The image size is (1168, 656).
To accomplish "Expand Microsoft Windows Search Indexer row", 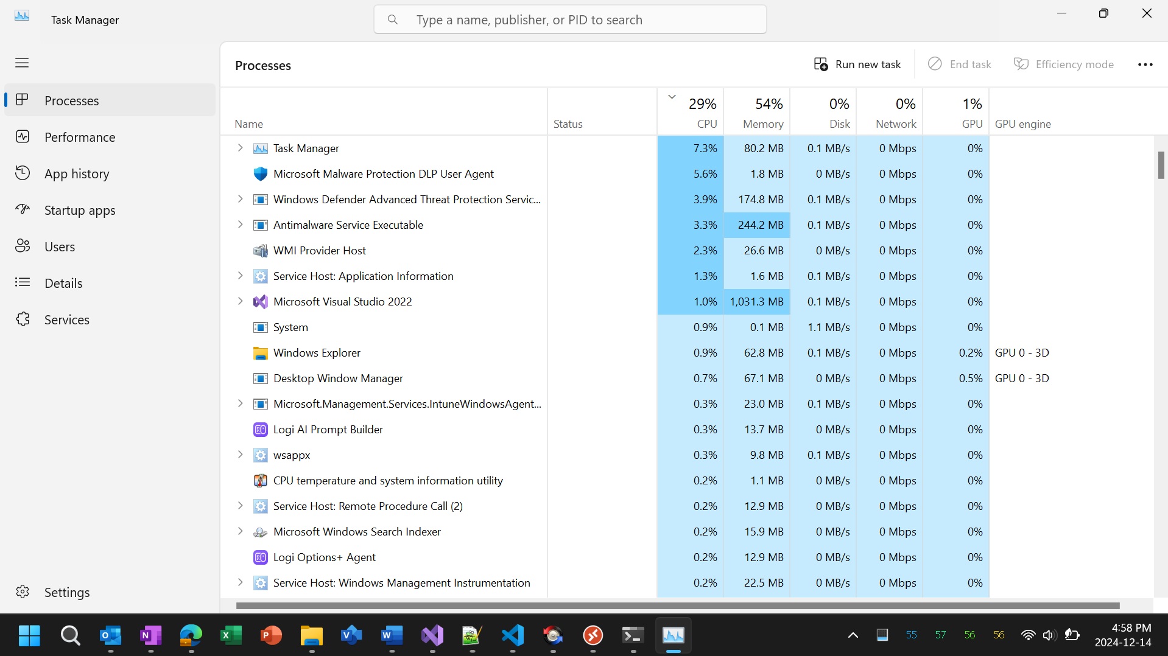I will pos(240,531).
